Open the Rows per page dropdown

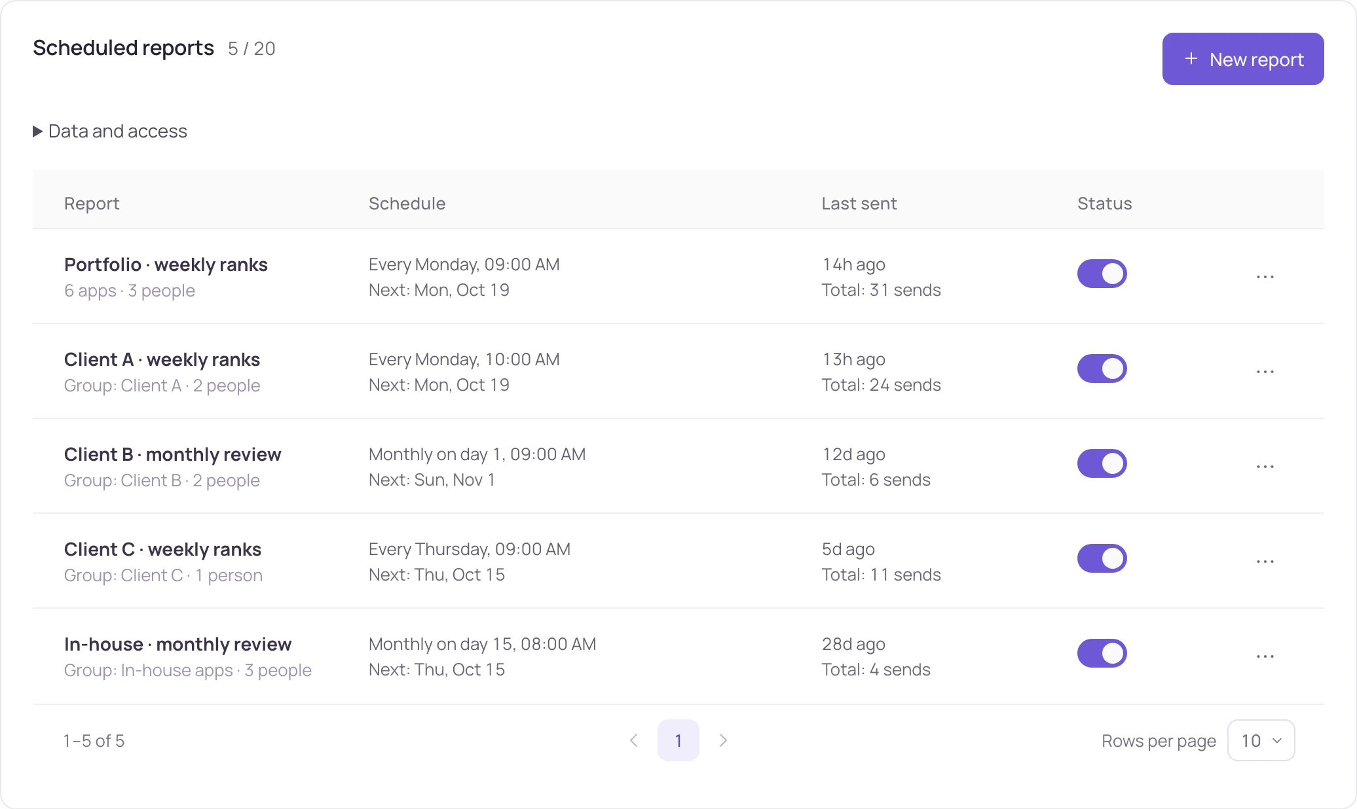(1261, 740)
